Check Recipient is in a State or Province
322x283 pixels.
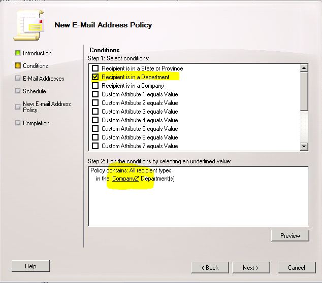click(95, 68)
